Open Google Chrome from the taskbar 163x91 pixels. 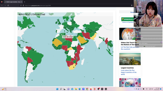coord(87,89)
